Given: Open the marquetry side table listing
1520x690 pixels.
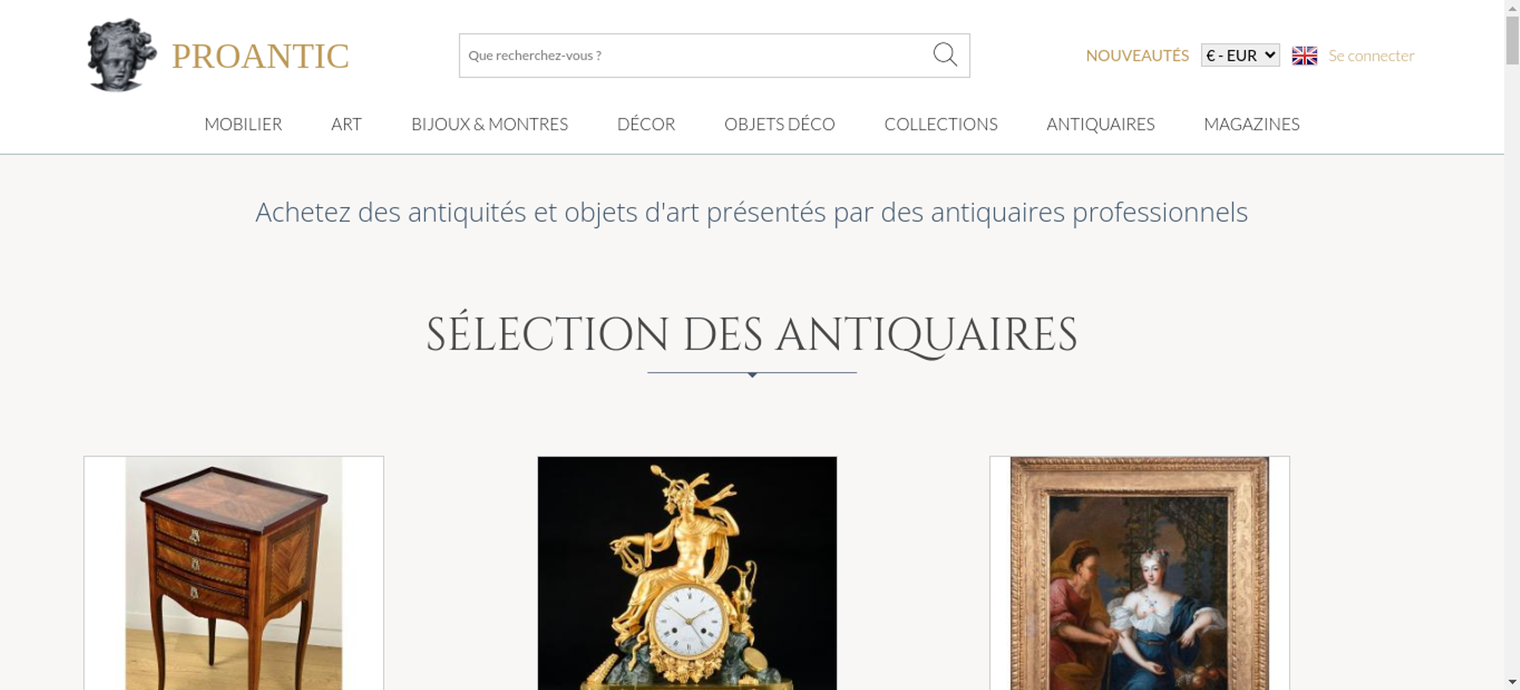Looking at the screenshot, I should (x=234, y=573).
